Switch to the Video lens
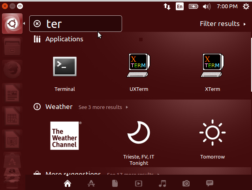Image resolution: width=252 pixels, height=190 pixels. click(139, 183)
